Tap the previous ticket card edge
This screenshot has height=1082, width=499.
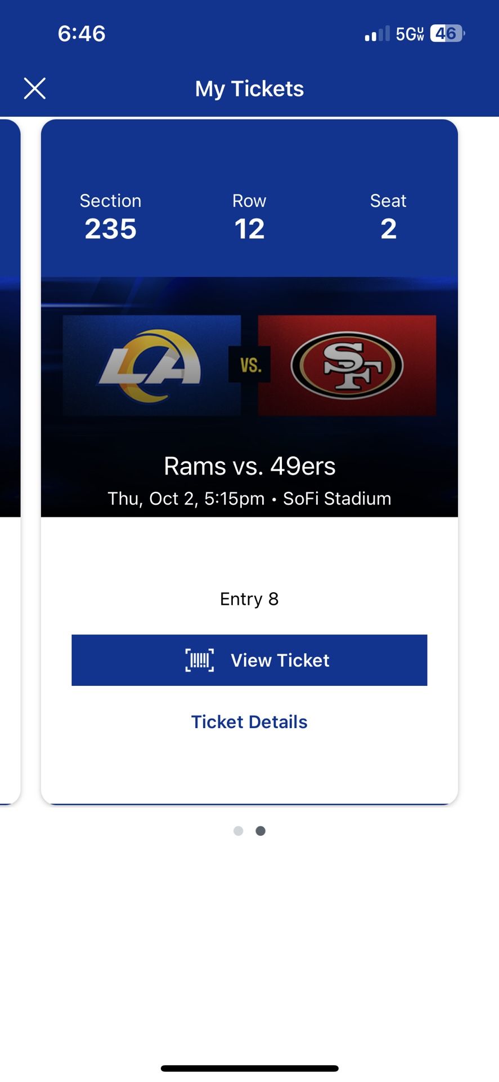tap(10, 451)
